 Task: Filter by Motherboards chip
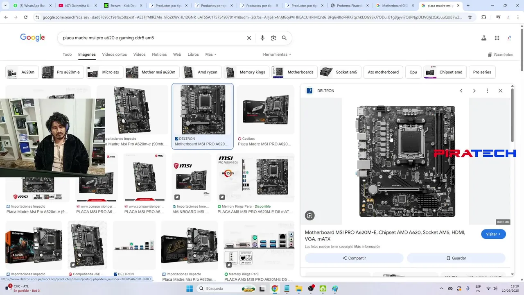(294, 72)
